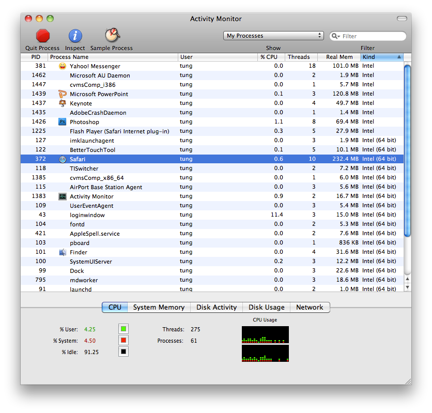Click the window resize grip corner
Screen dimensions: 432x413
pos(408,381)
